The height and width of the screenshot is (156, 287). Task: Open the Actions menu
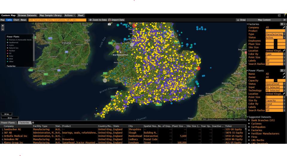[x=70, y=15]
